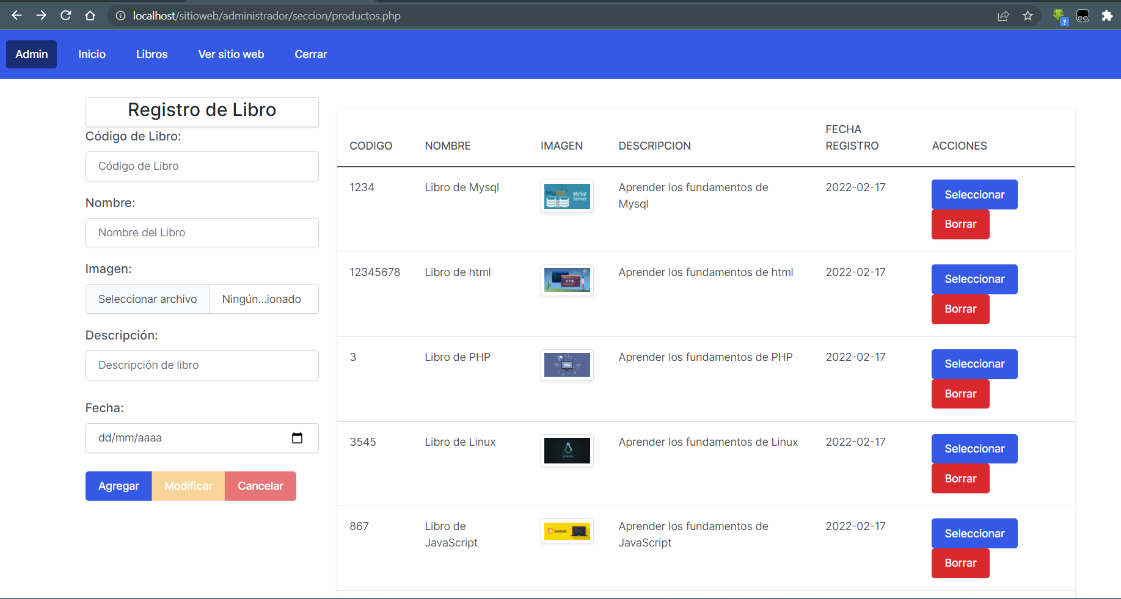1121x599 pixels.
Task: View site information icon in address bar
Action: click(121, 16)
